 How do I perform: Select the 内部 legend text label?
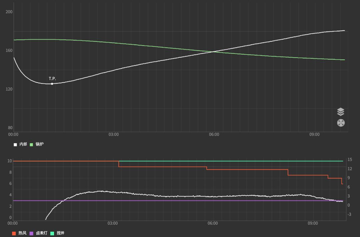pos(23,144)
